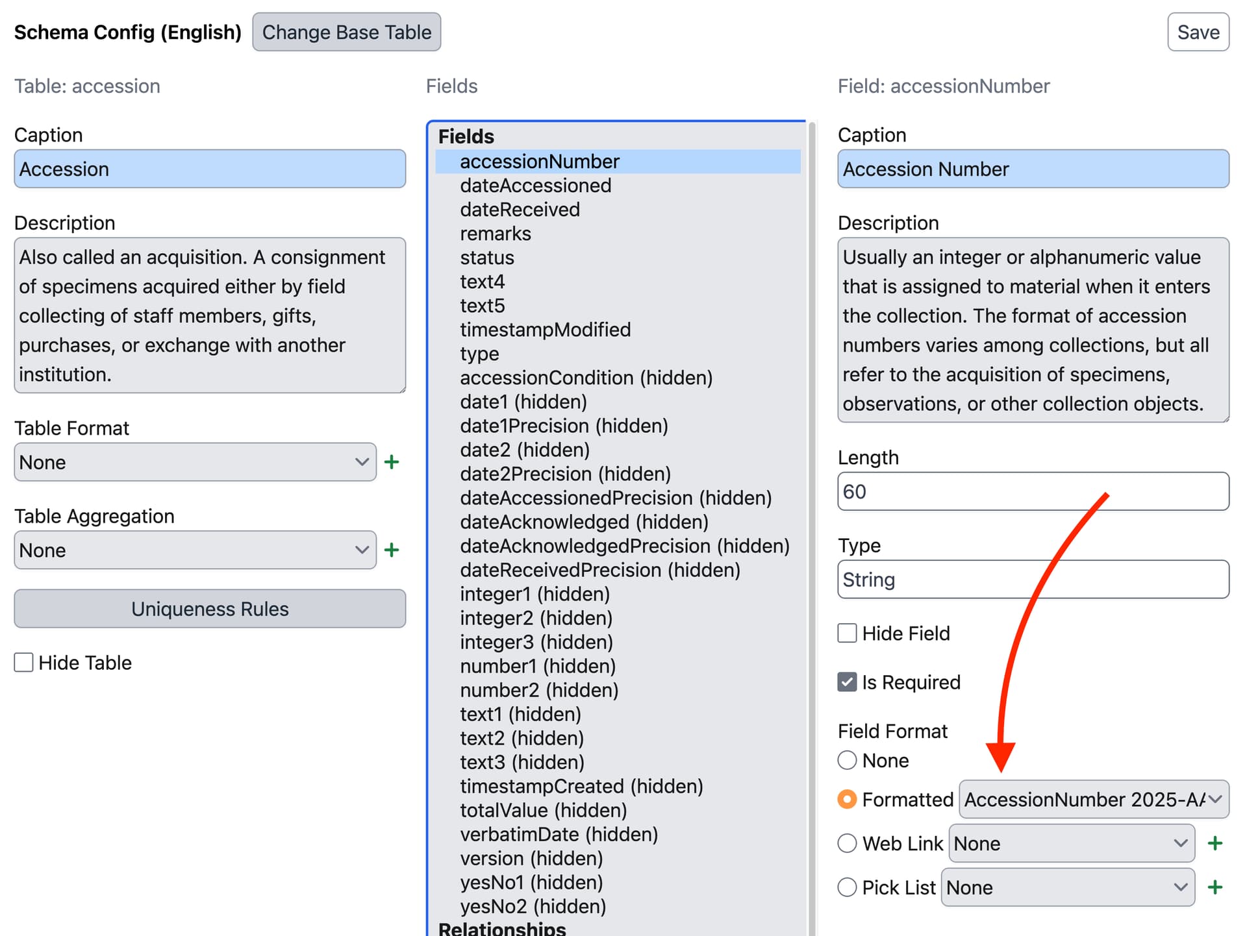The image size is (1247, 936).
Task: Uncheck the Is Required checkbox
Action: point(847,682)
